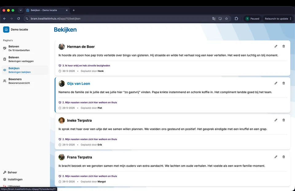Click the Paused profile button

pyautogui.click(x=253, y=19)
